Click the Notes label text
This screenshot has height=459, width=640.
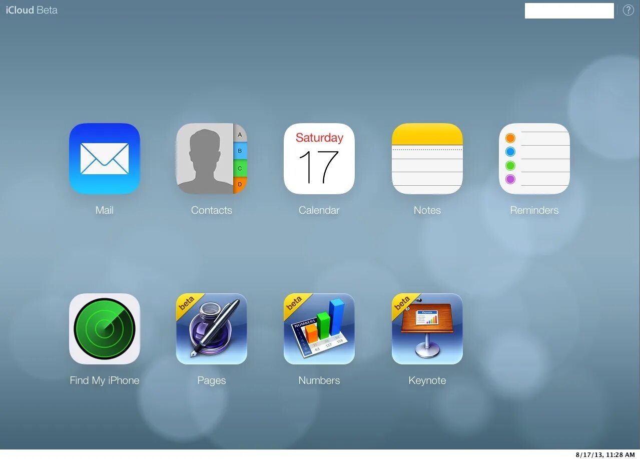[x=427, y=210]
